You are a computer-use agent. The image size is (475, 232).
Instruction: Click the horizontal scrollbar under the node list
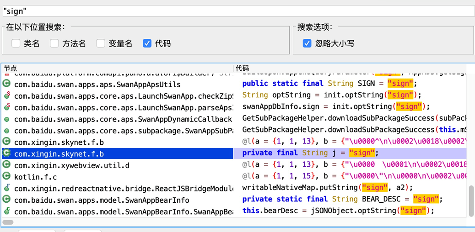pos(8,222)
